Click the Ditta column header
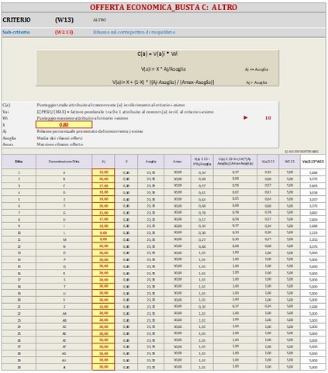This screenshot has height=373, width=328. 19,162
